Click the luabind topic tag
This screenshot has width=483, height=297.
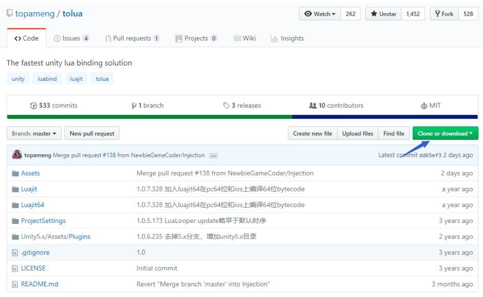pos(47,79)
